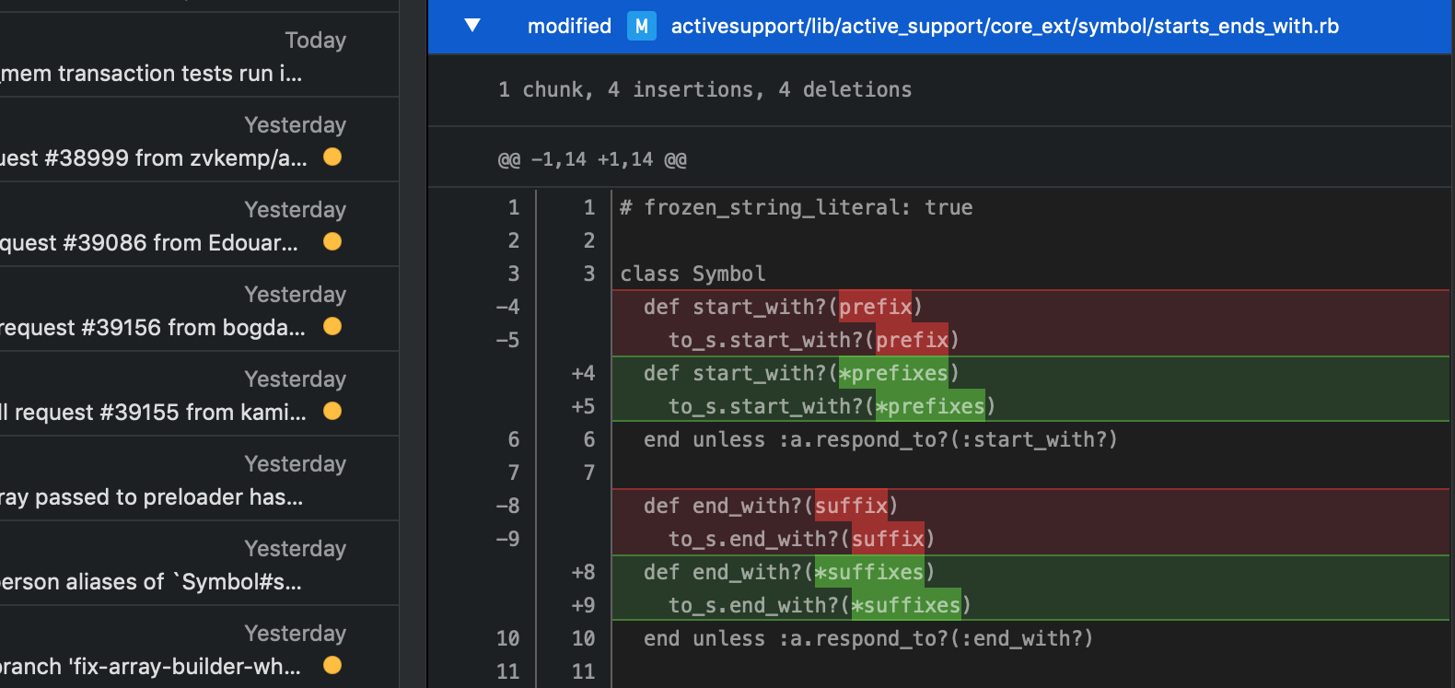Click removed line -4 def start_with?(prefix)
The width and height of the screenshot is (1455, 688).
point(783,307)
